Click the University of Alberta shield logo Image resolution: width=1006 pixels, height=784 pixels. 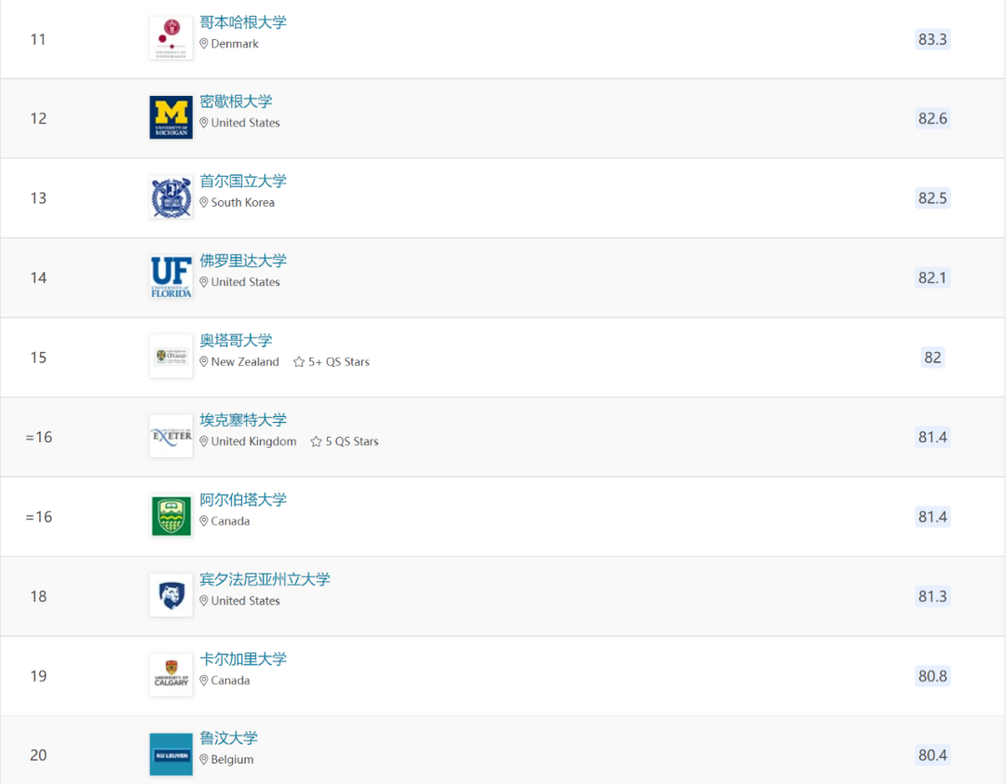pyautogui.click(x=170, y=516)
